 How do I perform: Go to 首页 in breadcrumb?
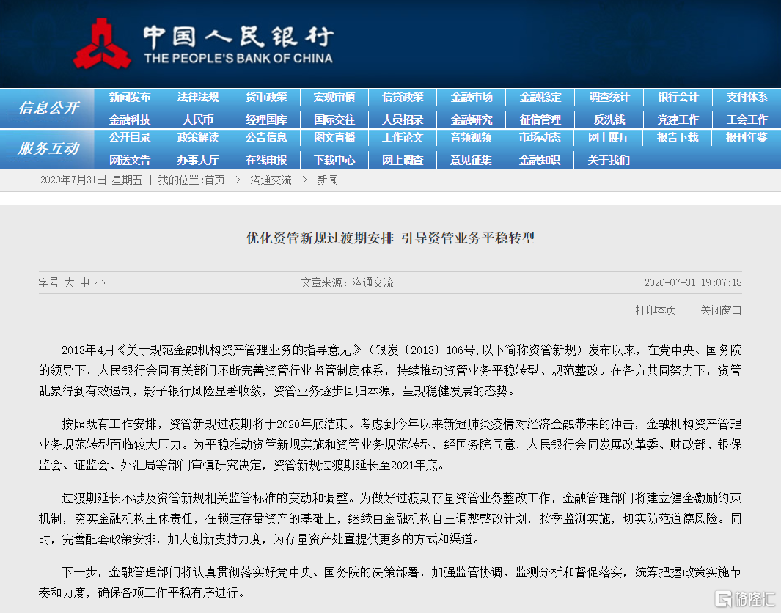pos(215,180)
